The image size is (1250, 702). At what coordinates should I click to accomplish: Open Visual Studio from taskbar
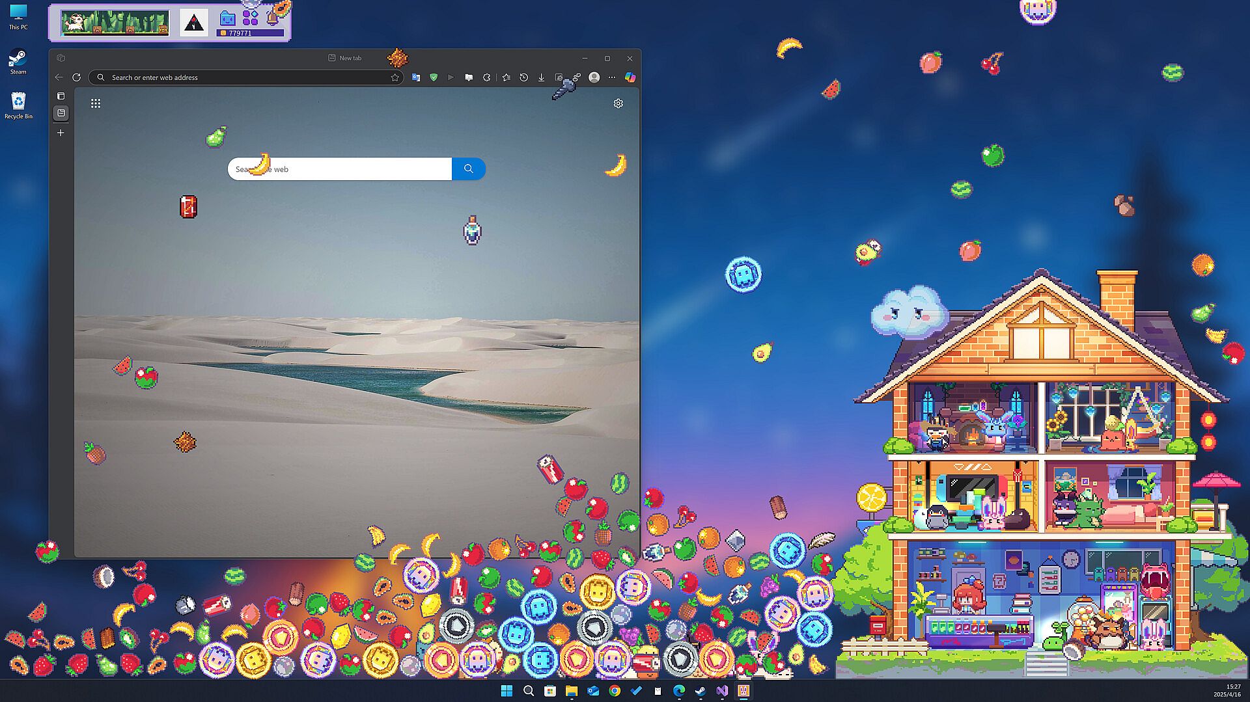722,691
